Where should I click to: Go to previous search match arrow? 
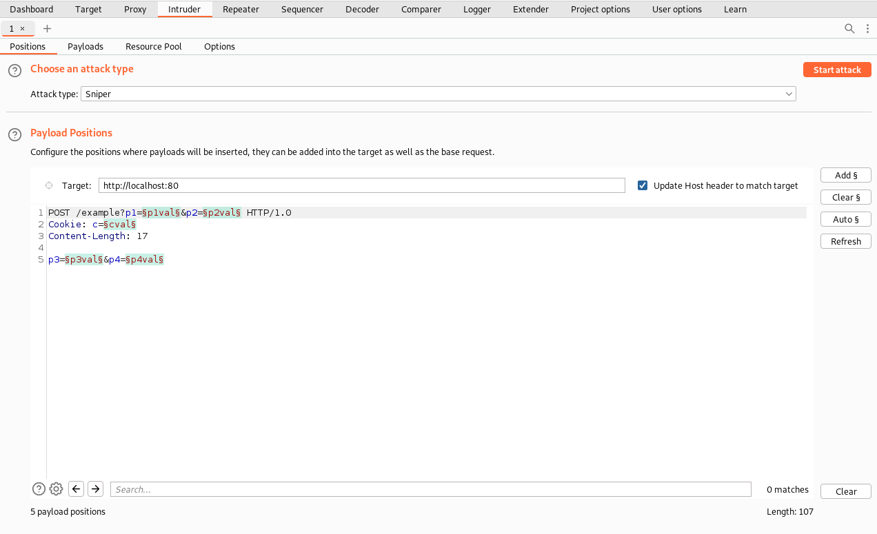pyautogui.click(x=77, y=489)
